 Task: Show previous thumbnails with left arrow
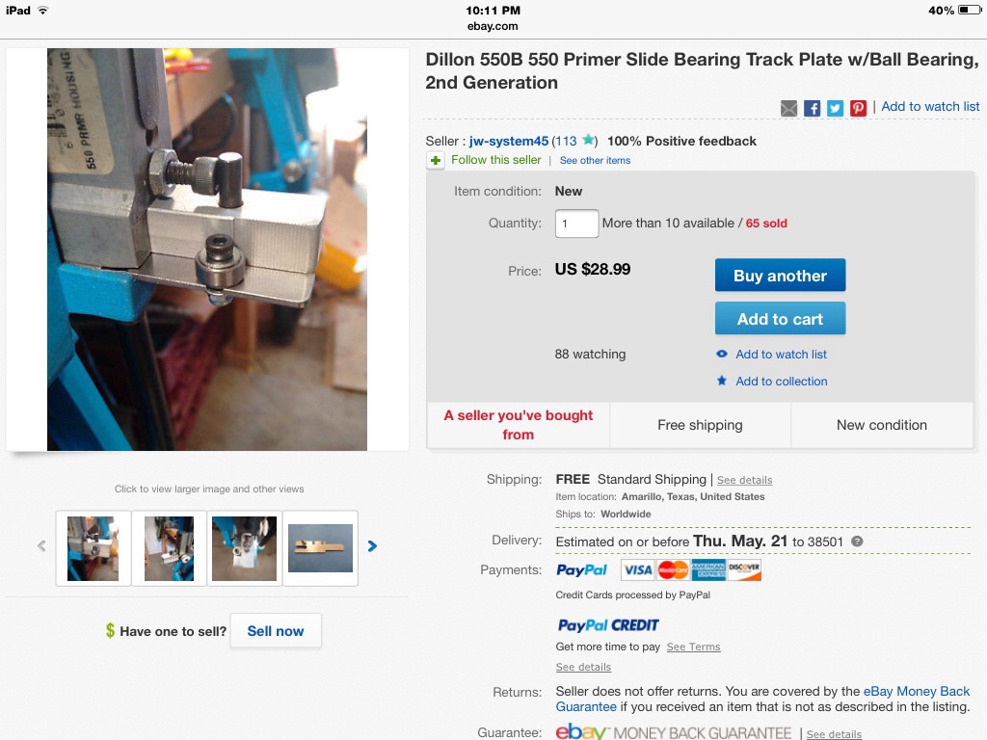click(41, 546)
